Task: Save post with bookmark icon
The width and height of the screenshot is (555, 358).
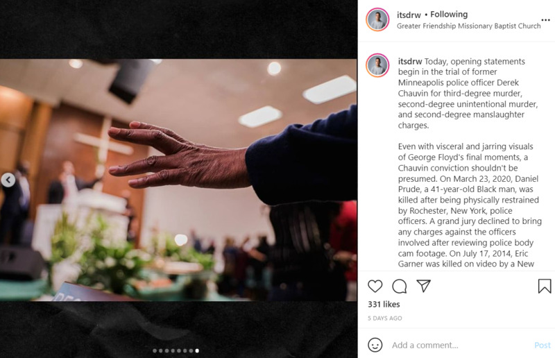Action: click(545, 286)
